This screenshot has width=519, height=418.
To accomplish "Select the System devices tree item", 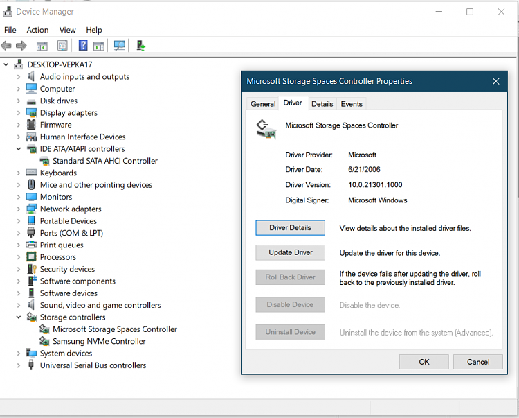I will point(66,354).
